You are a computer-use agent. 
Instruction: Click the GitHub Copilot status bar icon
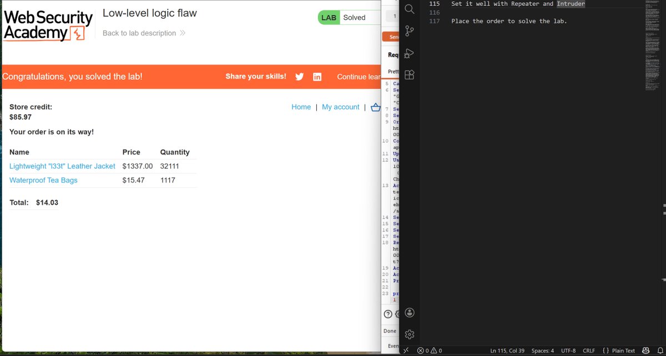[645, 350]
